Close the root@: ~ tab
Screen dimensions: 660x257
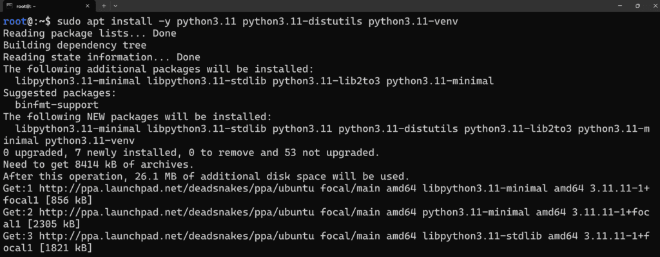tap(87, 6)
